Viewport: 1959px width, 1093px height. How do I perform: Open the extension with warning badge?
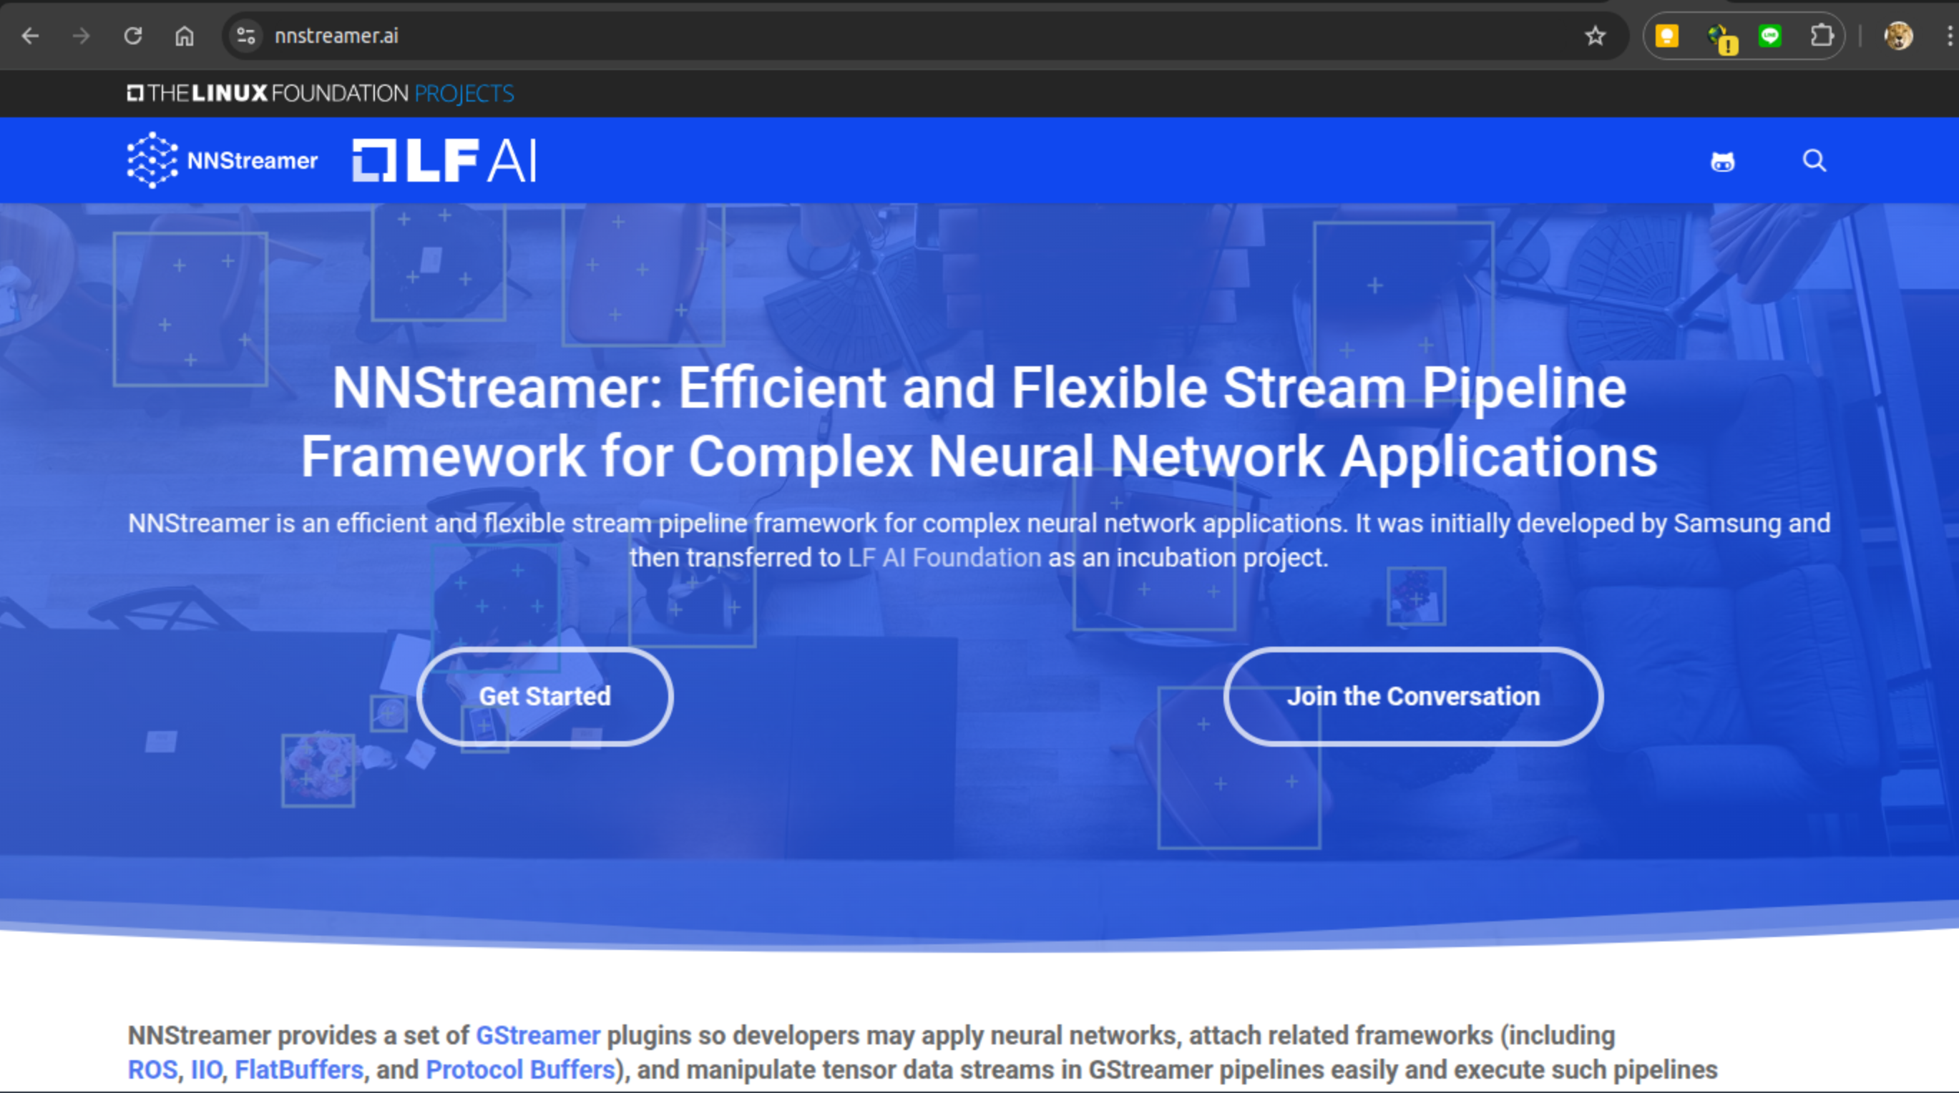pos(1721,38)
